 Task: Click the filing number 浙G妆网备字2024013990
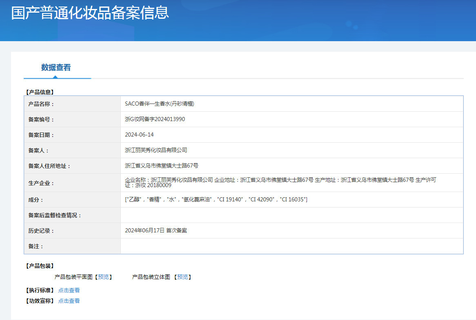coord(155,119)
